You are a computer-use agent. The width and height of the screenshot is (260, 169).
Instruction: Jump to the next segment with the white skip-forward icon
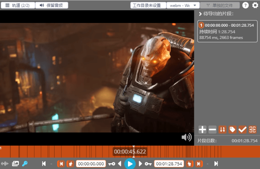216,164
